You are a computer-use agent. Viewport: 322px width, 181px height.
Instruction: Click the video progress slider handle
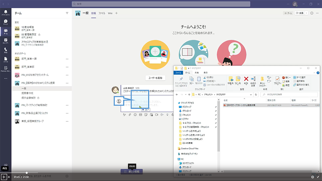click(x=26, y=173)
